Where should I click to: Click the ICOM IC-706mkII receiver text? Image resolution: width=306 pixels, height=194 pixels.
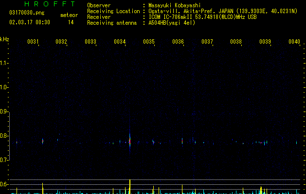(x=202, y=17)
